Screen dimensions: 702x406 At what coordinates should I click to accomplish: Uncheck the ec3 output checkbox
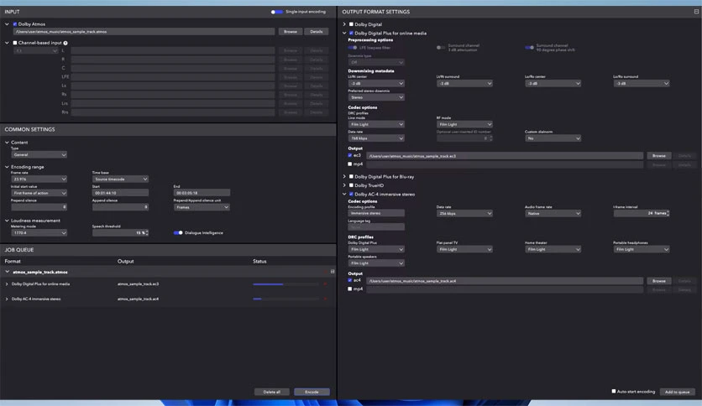coord(350,155)
